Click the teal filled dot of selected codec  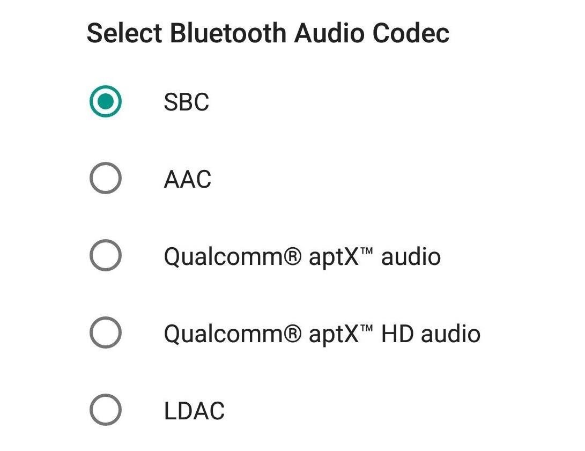click(106, 101)
